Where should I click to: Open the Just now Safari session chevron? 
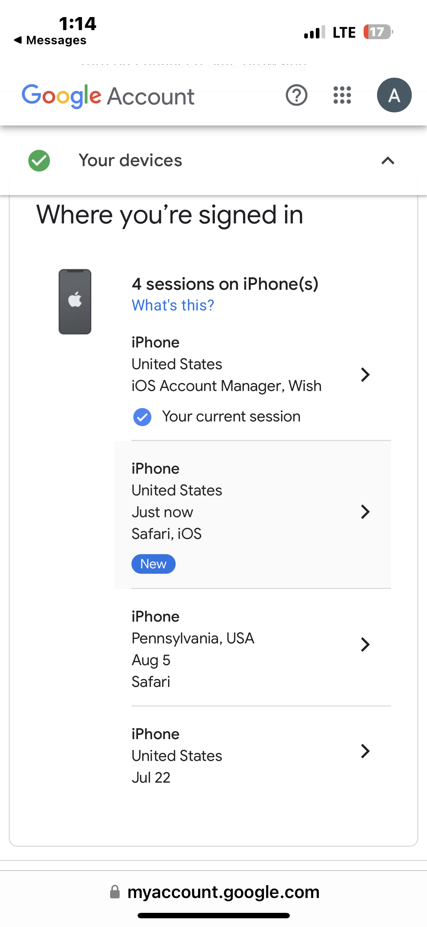[365, 512]
